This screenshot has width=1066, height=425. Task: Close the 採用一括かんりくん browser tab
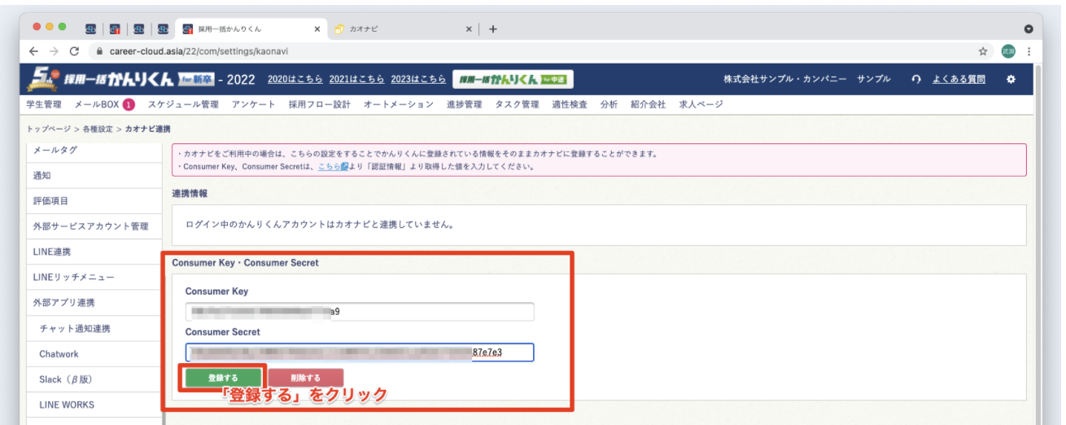(x=317, y=28)
